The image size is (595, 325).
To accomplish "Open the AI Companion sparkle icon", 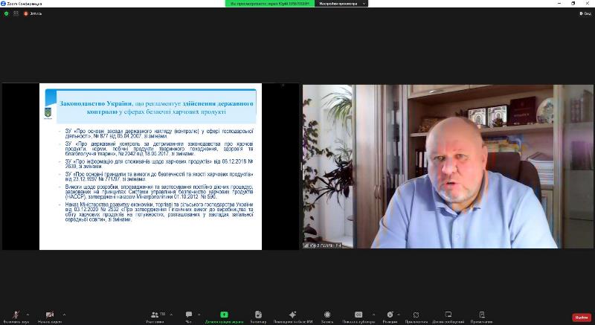I will (292, 315).
